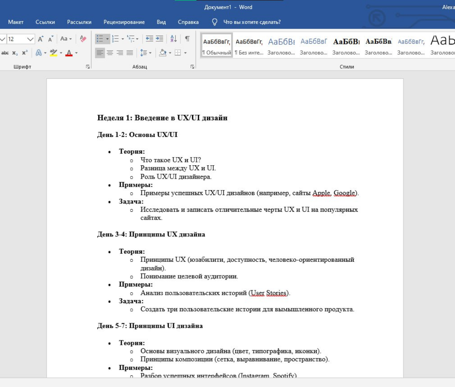Image resolution: width=455 pixels, height=387 pixels.
Task: Apply text effects and typography
Action: pos(38,53)
